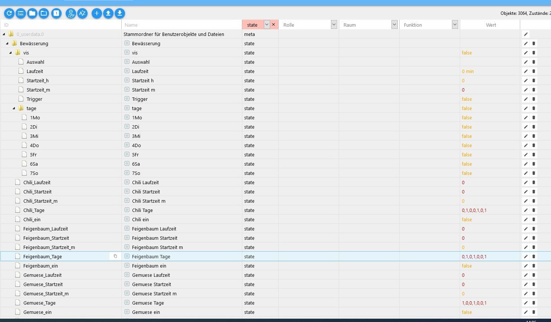Select the Auswahl tree item

pyautogui.click(x=35, y=62)
